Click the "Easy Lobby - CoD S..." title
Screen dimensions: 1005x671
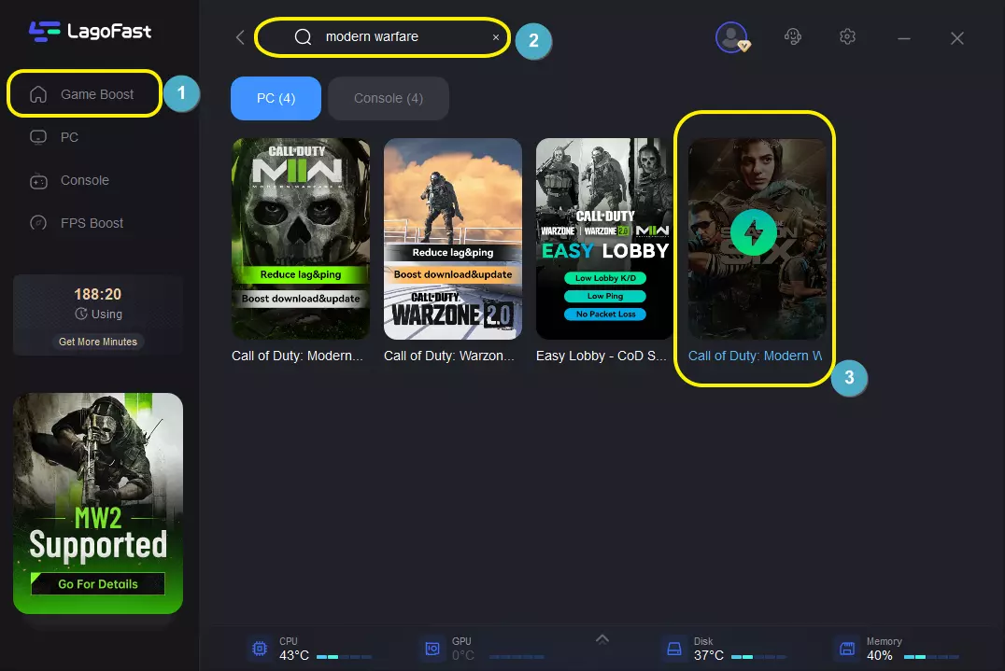[602, 356]
